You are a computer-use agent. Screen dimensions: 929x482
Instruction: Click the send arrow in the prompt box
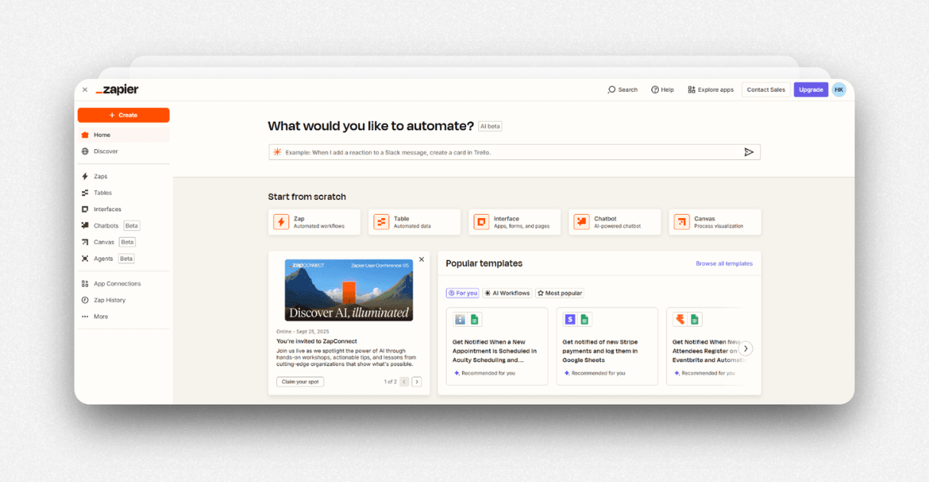[749, 152]
